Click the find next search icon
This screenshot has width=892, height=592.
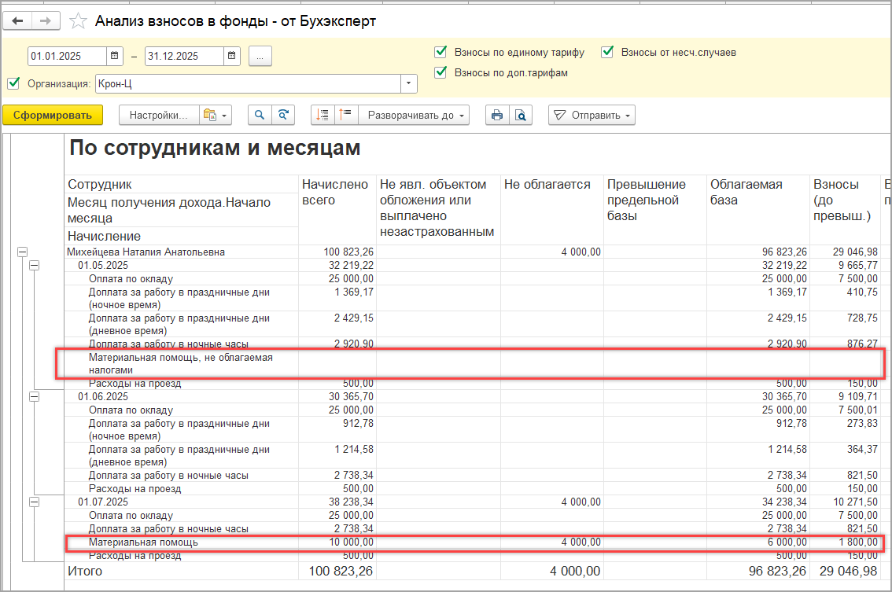282,115
